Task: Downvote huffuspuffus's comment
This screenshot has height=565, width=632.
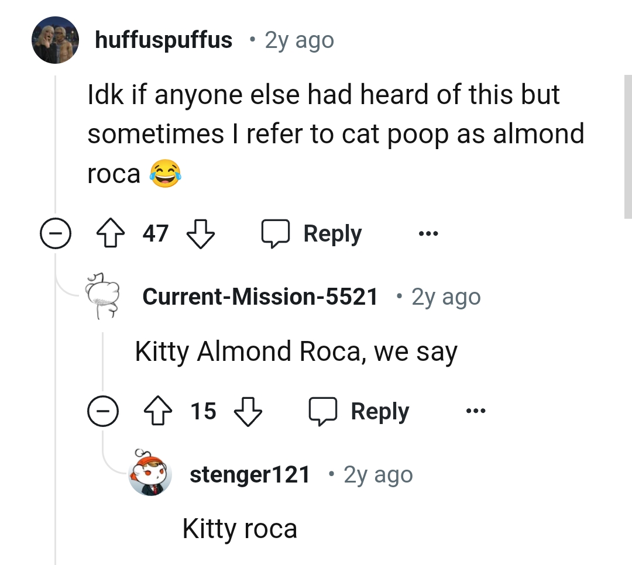Action: coord(200,233)
